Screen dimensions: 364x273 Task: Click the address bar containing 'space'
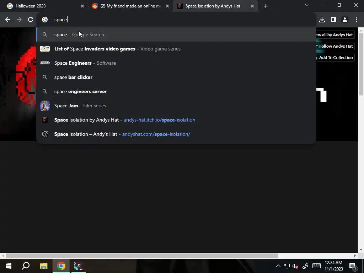[176, 20]
